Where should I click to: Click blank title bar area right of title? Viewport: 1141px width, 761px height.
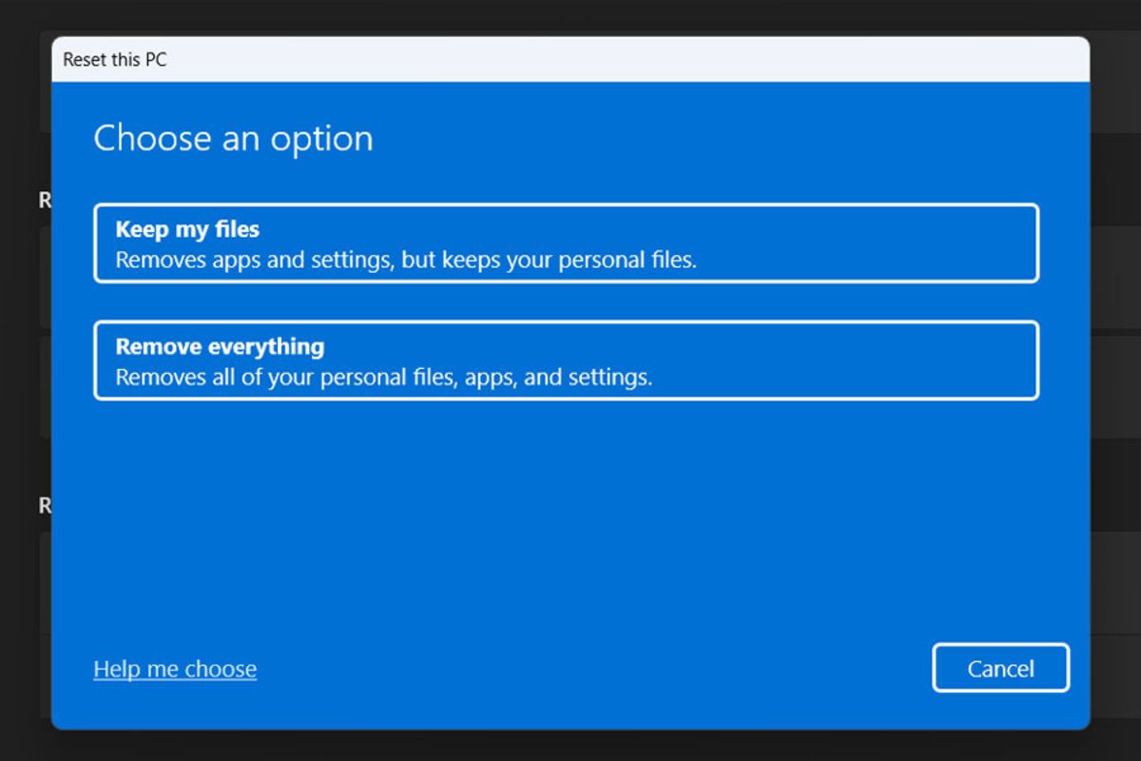point(628,59)
